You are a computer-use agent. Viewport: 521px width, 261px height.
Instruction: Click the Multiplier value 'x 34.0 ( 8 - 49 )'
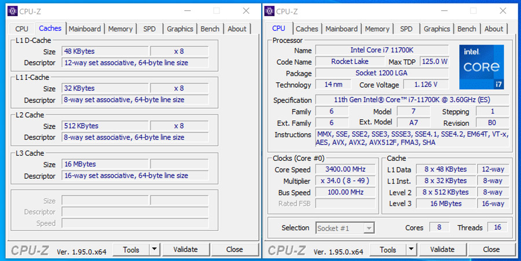pos(345,181)
